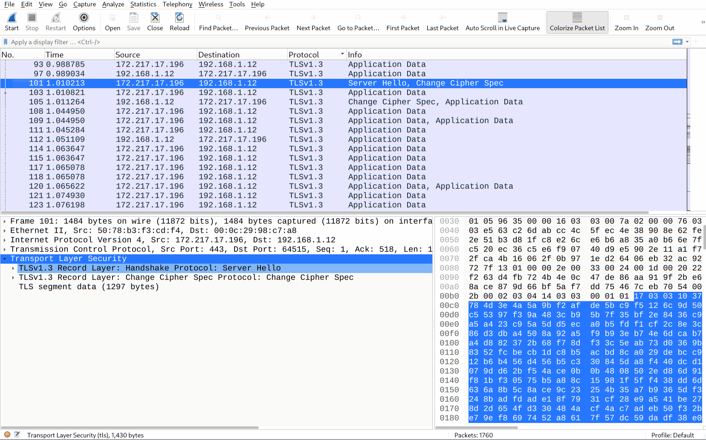Go to Previous Packet
Screen dimensions: 706x440
(x=267, y=22)
